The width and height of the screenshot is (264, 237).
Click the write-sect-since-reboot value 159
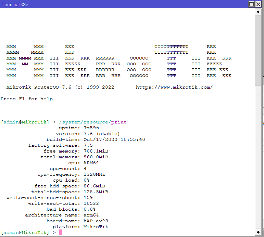click(x=88, y=197)
